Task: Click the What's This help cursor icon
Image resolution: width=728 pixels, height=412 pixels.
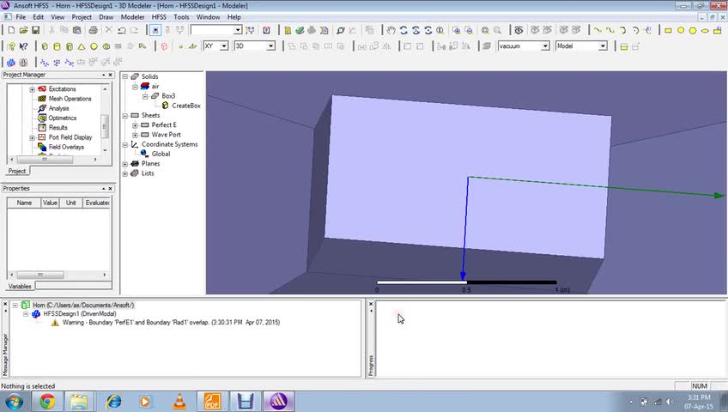Action: pyautogui.click(x=23, y=46)
